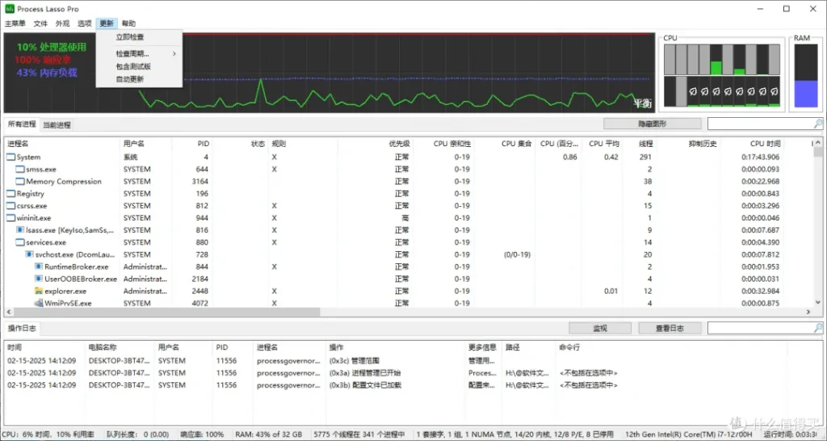
Task: Click the 平衡 power plan label in graph
Action: click(x=642, y=103)
